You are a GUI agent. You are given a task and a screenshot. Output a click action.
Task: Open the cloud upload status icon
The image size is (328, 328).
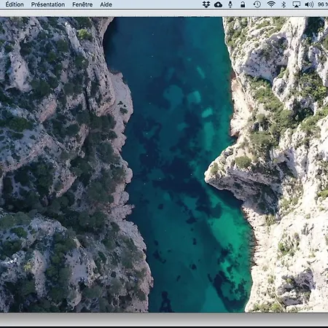pos(218,4)
